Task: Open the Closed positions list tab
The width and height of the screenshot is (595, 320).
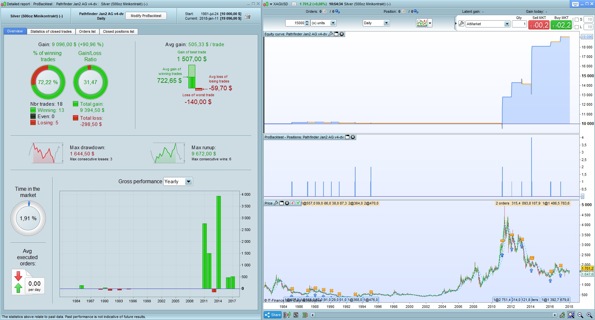Action: tap(118, 31)
